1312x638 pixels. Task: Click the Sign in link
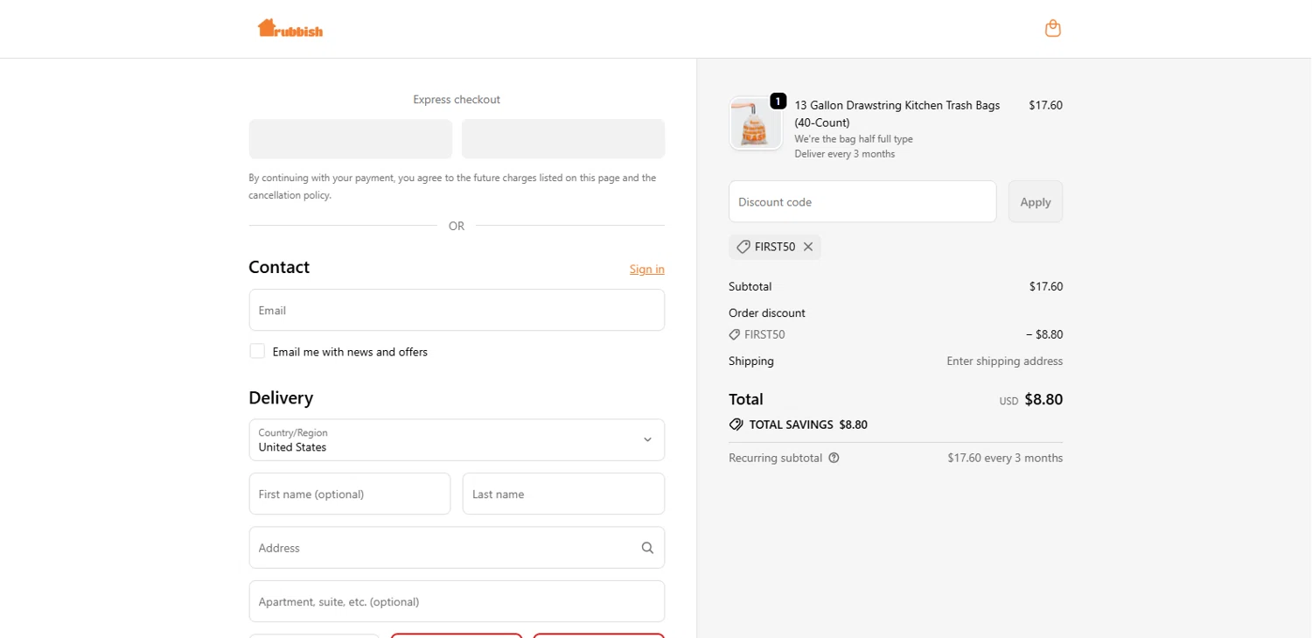tap(647, 269)
